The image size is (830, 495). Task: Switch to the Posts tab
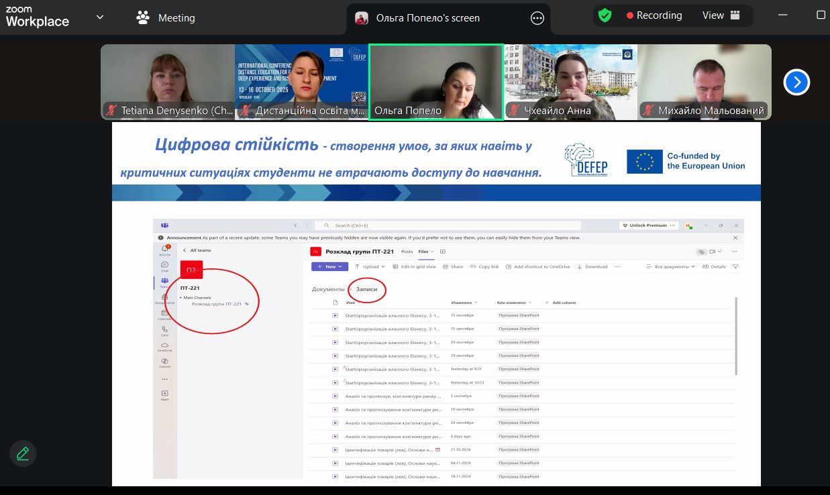point(407,252)
